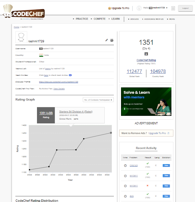Image resolution: width=195 pixels, height=202 pixels.
Task: Click the graph point near rating 1300
Action: click(84, 139)
